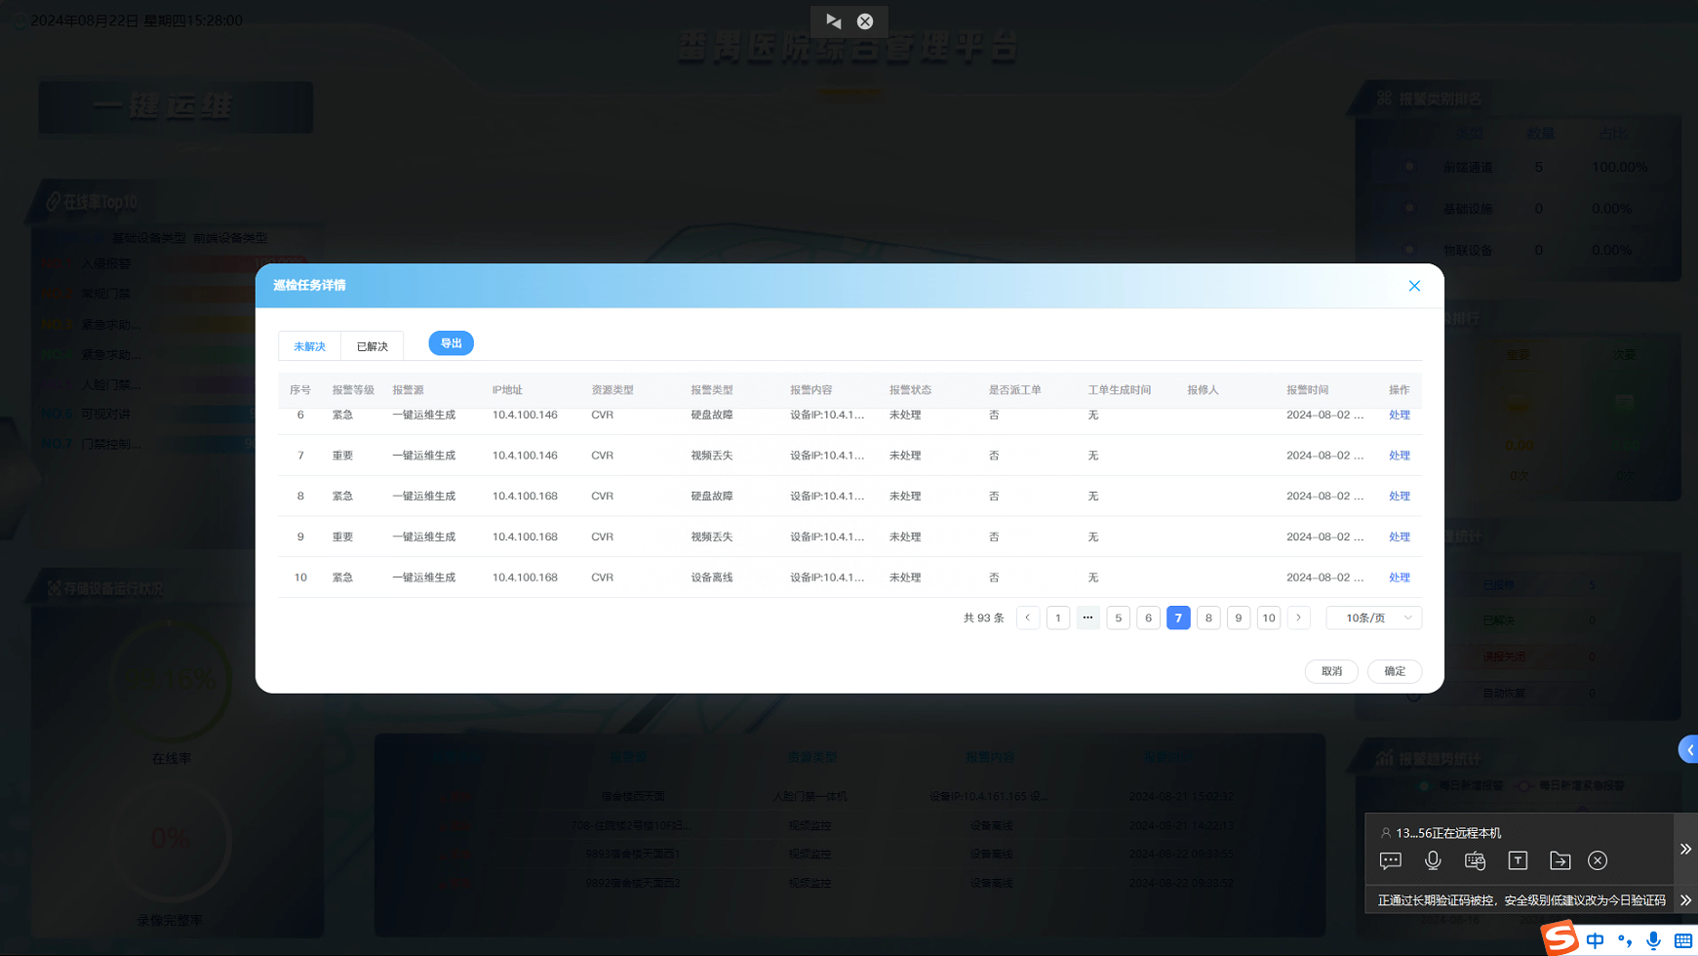1698x956 pixels.
Task: Switch to the 未解决 tab
Action: coord(309,346)
